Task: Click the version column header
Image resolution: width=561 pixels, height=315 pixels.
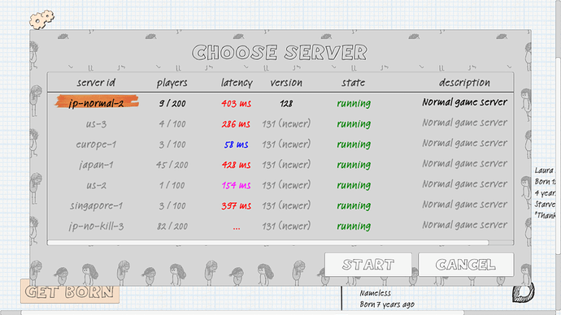Action: pos(286,83)
